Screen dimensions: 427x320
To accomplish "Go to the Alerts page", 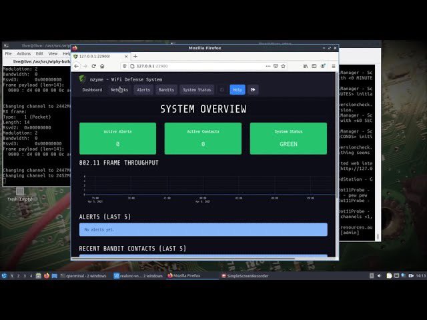I will coord(143,90).
